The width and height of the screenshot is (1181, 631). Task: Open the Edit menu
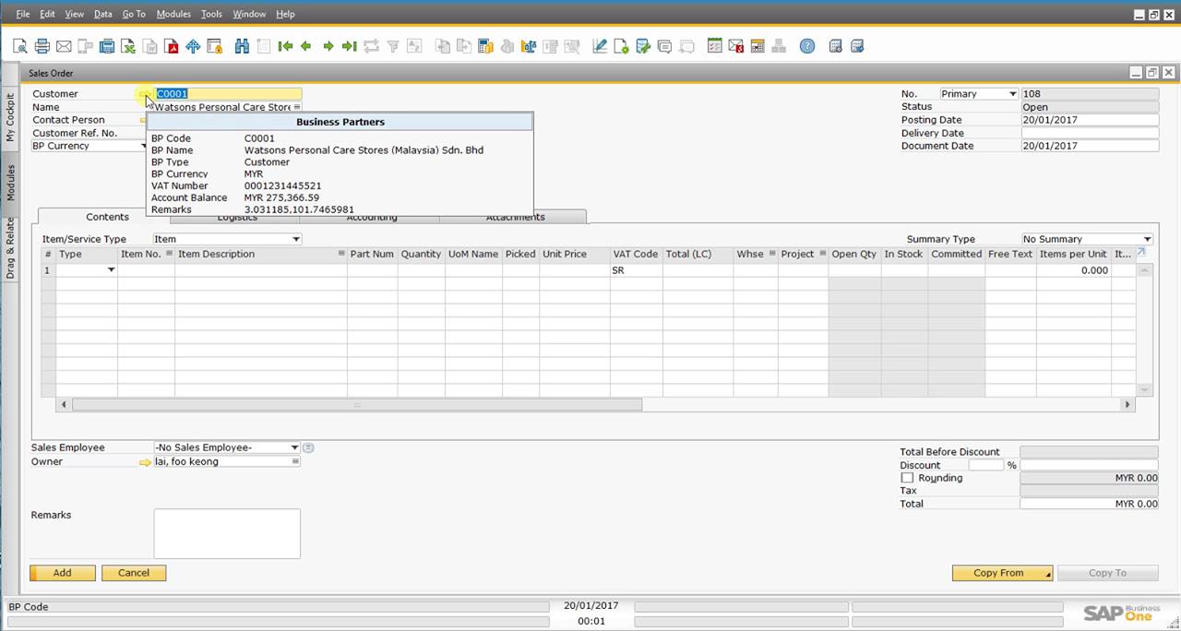point(47,14)
